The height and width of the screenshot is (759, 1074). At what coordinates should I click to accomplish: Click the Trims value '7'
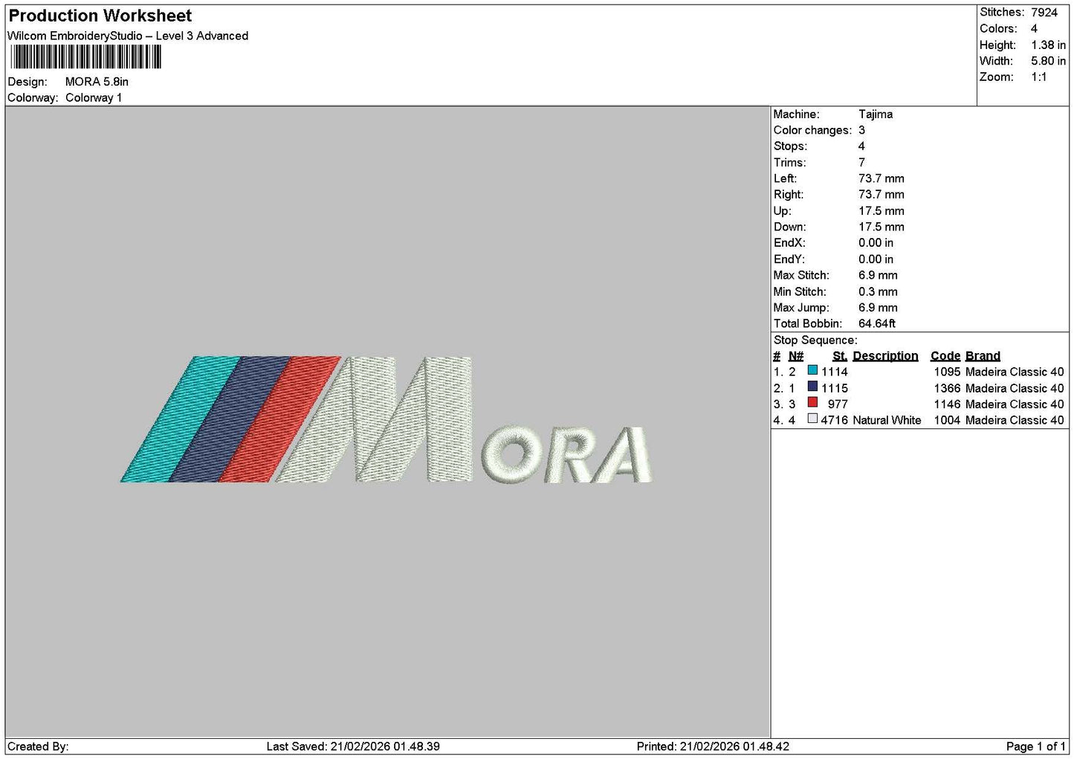pyautogui.click(x=861, y=163)
